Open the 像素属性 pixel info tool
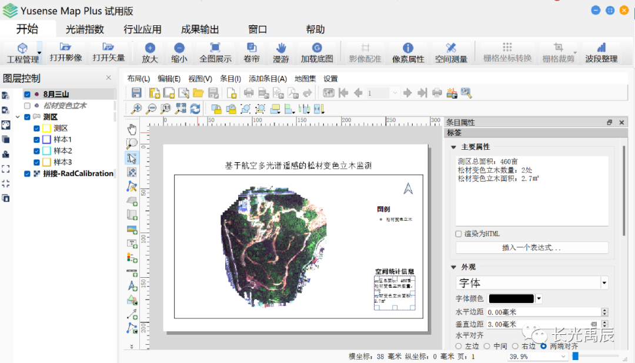 click(x=408, y=52)
